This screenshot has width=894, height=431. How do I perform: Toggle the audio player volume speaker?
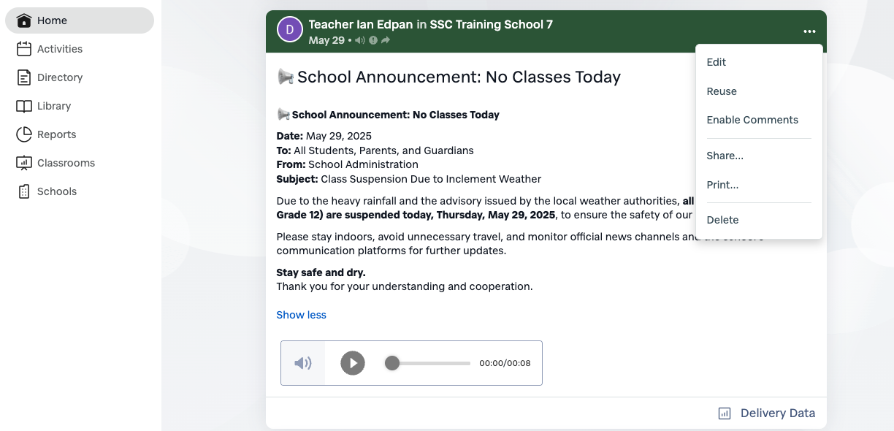point(302,363)
